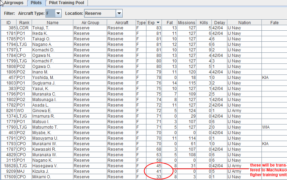Sort by the Fat column header
This screenshot has height=180, width=287.
tap(170, 22)
